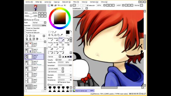171x96 pixels.
Task: Pick the hand pan tool
Action: tap(59, 35)
